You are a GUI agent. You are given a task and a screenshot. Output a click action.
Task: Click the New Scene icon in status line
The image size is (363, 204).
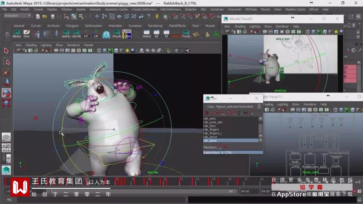[38, 16]
